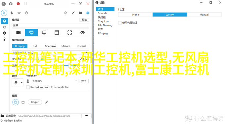Toggle the include keystrokes keyboard icon

pyautogui.click(x=19, y=13)
